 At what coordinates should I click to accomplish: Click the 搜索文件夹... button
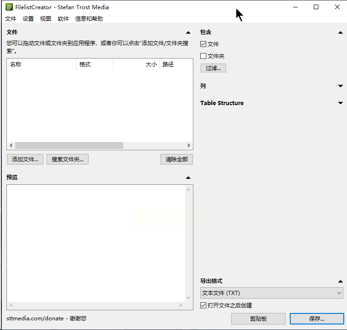(x=67, y=159)
